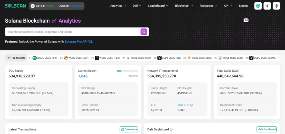This screenshot has height=134, width=285.
Task: Click the Visit Dashboard button
Action: (x=267, y=129)
